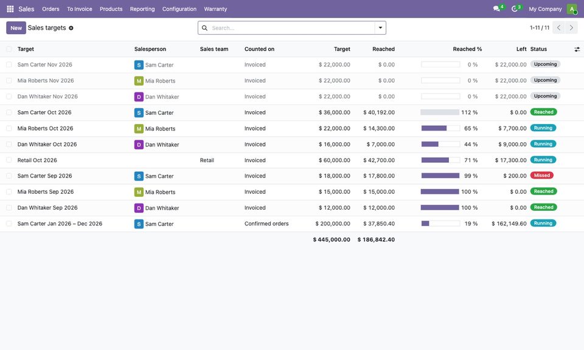Check the Retail Oct 2026 row checkbox
Viewport: 584px width, 350px height.
point(9,160)
